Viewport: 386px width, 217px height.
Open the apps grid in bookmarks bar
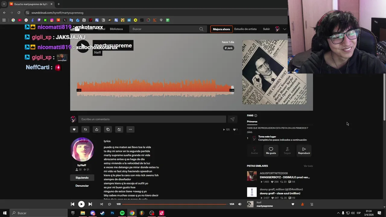4,20
